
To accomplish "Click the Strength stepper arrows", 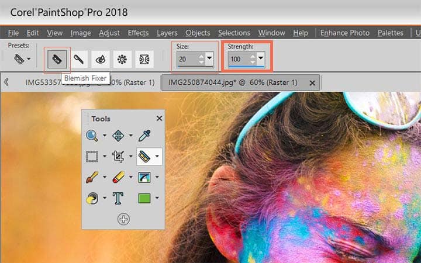I will click(x=253, y=59).
